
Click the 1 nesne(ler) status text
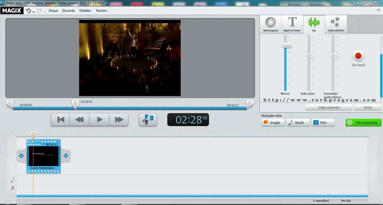coord(321,201)
